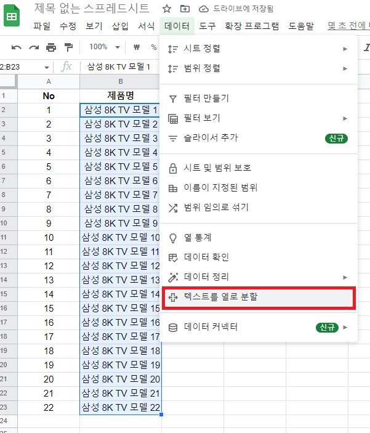This screenshot has height=433, width=370.
Task: Choose 범위 임의로 섞기 menu entry
Action: point(259,208)
